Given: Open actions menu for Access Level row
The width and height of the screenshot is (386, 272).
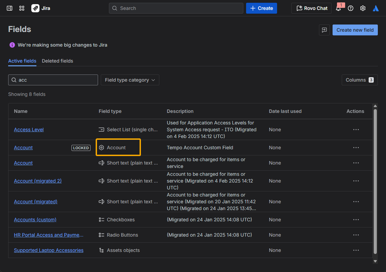Looking at the screenshot, I should pyautogui.click(x=356, y=130).
